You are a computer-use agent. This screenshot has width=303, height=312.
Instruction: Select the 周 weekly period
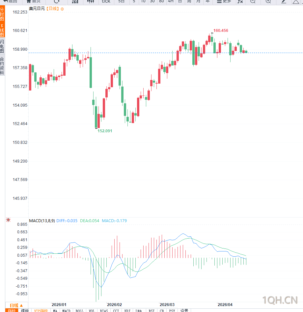pos(189,1)
